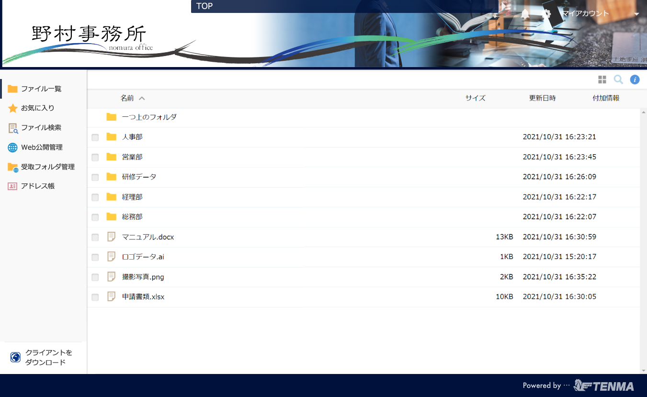This screenshot has width=647, height=397.
Task: Click the file icon of マニュアル.docx
Action: 112,237
